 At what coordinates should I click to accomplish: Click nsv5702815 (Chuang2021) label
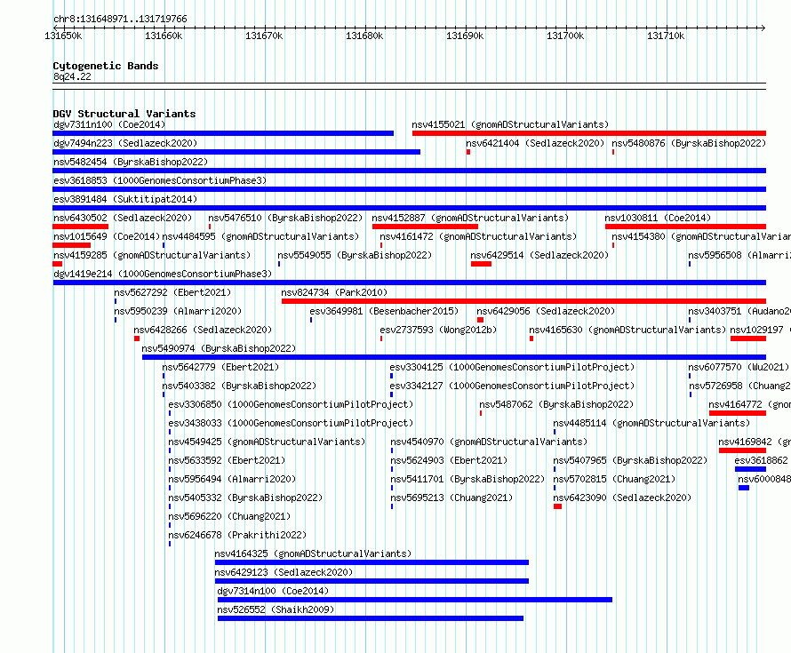[x=614, y=479]
